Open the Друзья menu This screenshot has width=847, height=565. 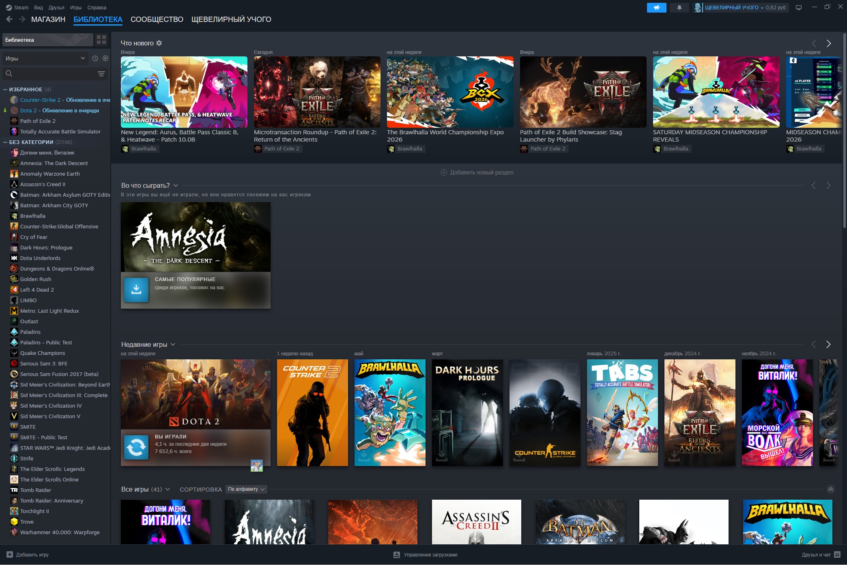56,7
